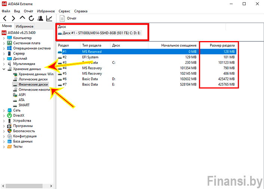Viewport: 264px width, 189px height.
Task: Refresh the page using the circular arrow icon
Action: coord(31,18)
